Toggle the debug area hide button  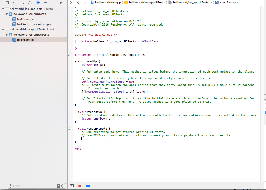coord(72,186)
